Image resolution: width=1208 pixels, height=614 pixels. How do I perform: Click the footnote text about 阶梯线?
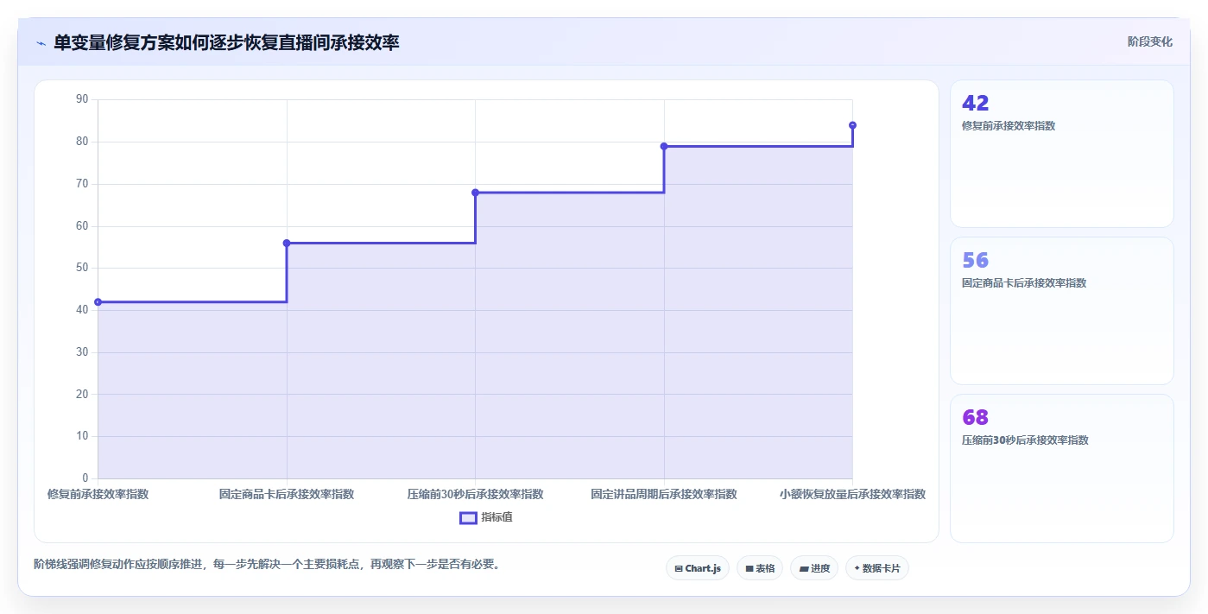pos(267,564)
